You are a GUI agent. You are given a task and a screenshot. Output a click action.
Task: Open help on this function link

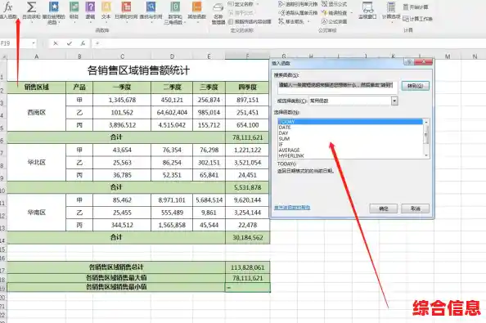click(292, 208)
